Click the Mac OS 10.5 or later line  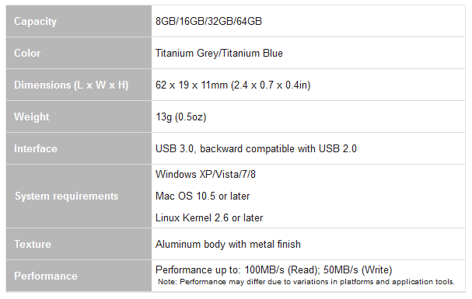(202, 196)
